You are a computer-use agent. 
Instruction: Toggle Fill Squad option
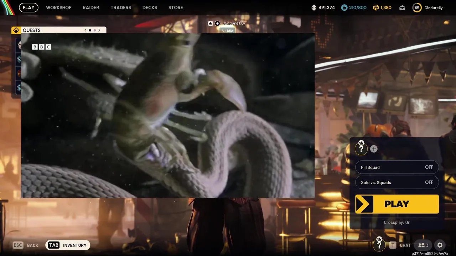click(x=397, y=167)
